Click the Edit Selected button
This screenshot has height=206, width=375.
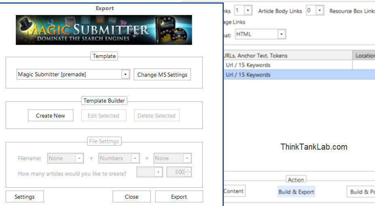pos(103,116)
